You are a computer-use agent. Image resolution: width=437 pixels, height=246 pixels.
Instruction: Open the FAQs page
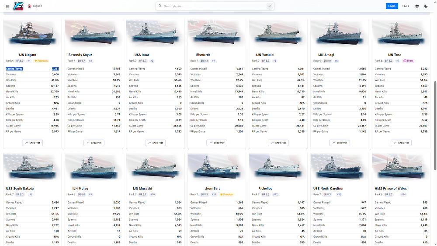tap(406, 6)
